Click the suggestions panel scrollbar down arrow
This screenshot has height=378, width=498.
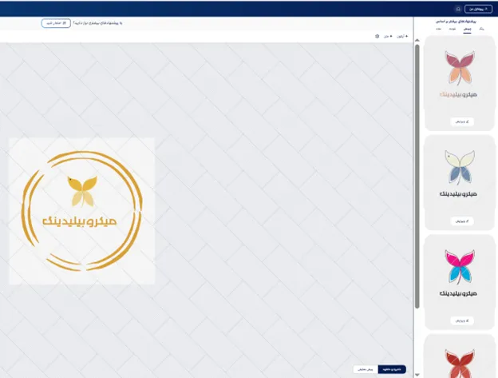pos(417,375)
